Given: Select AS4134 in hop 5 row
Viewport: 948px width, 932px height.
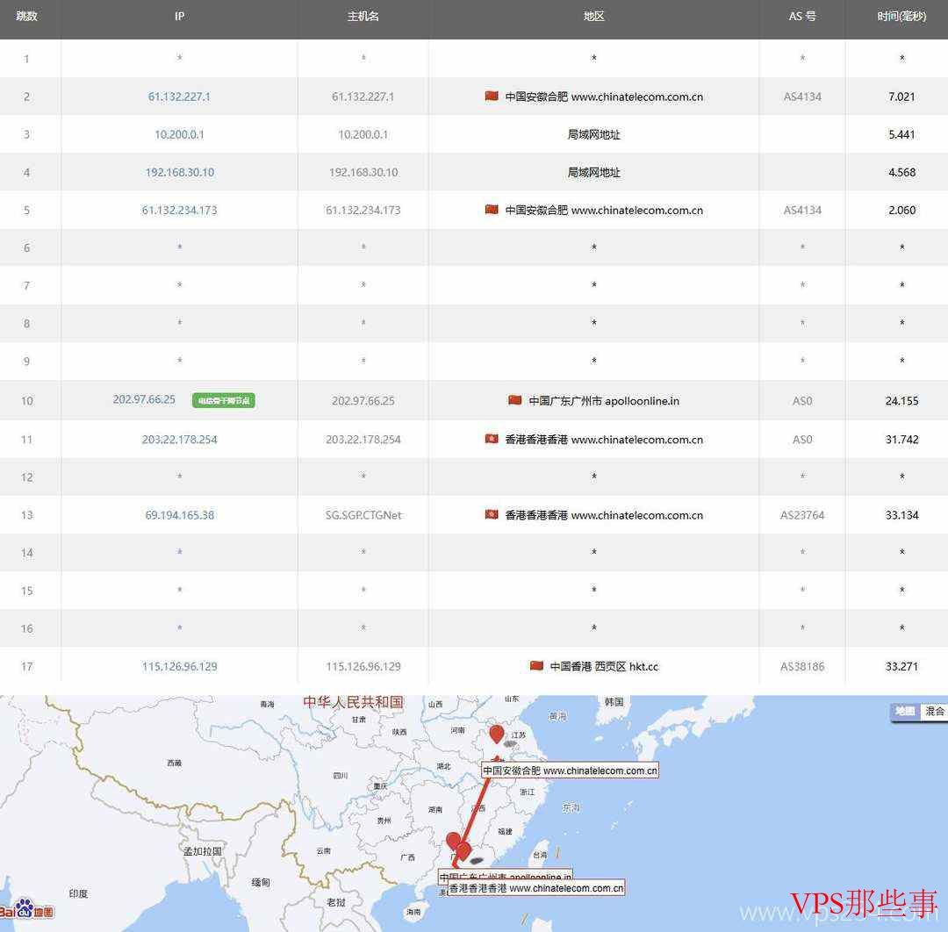Looking at the screenshot, I should [x=802, y=211].
